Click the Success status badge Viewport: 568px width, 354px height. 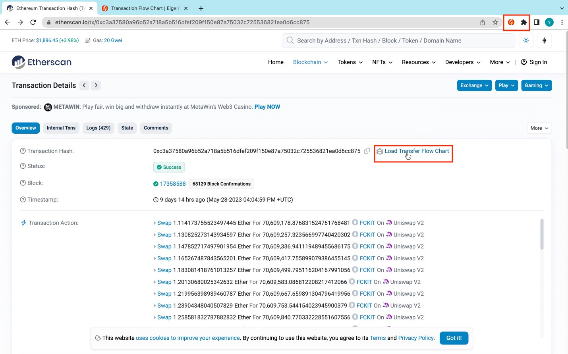tap(169, 167)
